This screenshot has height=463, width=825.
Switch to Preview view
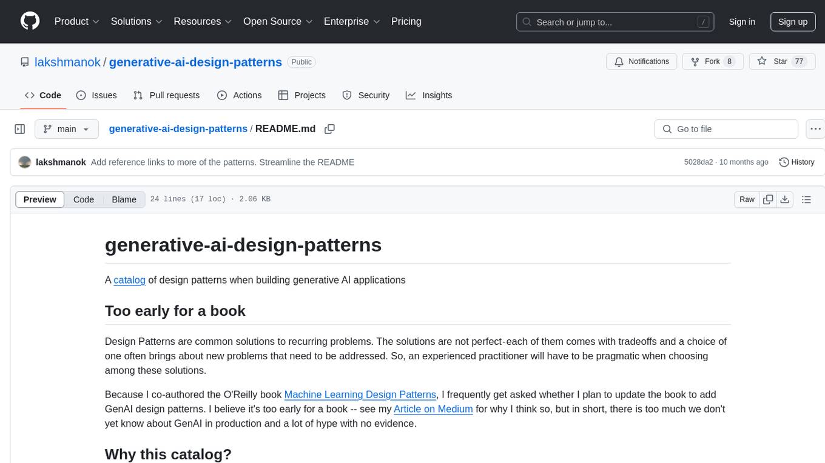40,199
